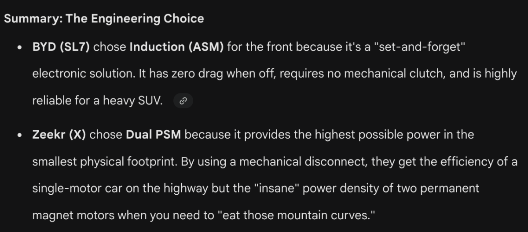This screenshot has height=232, width=528.
Task: Click the quoted word "insane"
Action: tap(274, 189)
